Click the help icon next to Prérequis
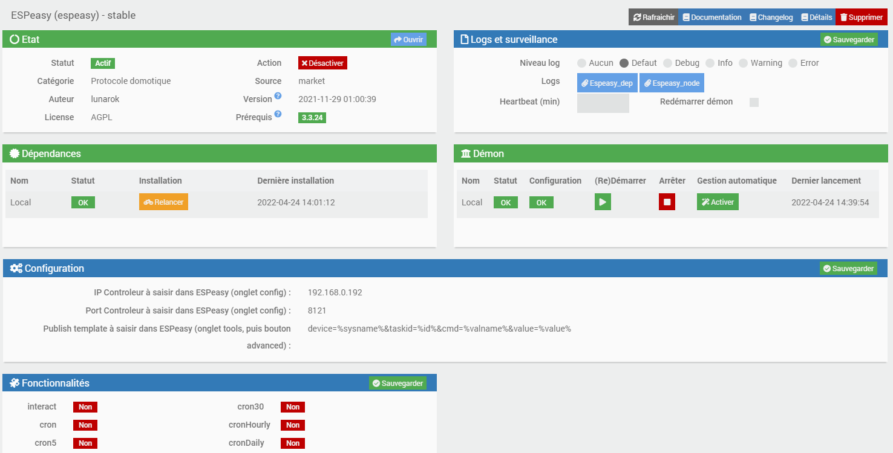This screenshot has width=893, height=453. coord(278,114)
